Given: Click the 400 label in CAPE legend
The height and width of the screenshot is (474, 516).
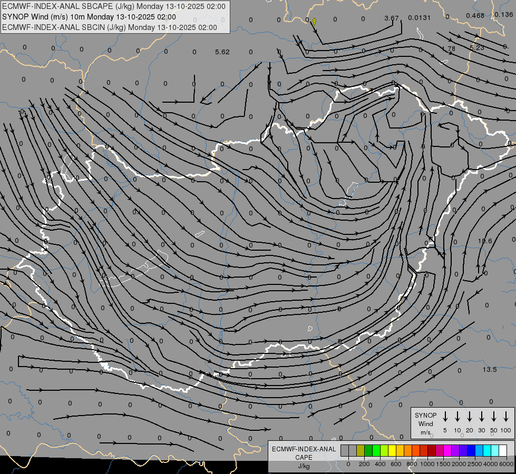Looking at the screenshot, I should coord(380,464).
